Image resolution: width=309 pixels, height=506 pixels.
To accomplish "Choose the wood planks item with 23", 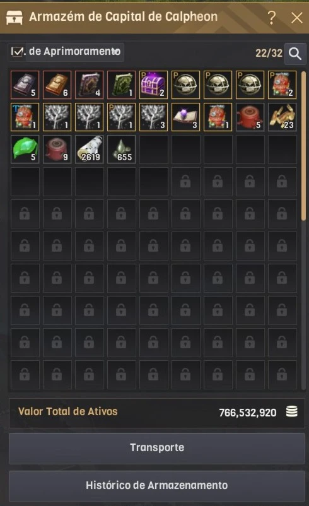I will (283, 117).
